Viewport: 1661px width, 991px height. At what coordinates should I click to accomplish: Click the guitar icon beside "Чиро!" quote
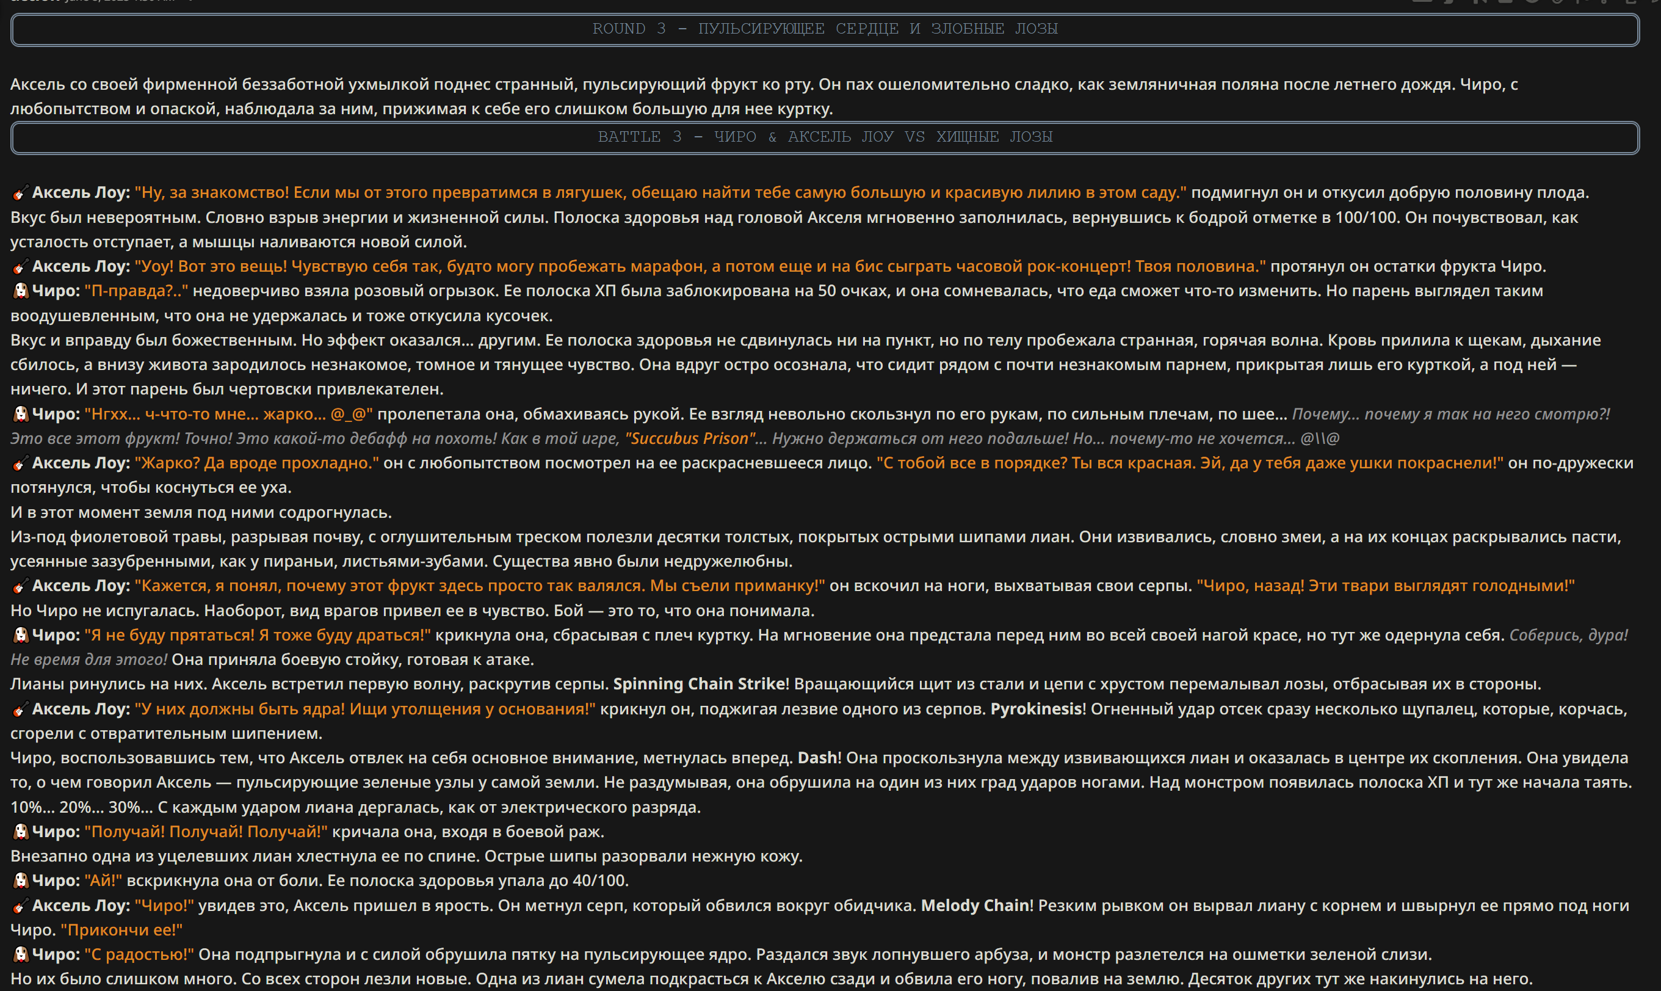tap(20, 906)
